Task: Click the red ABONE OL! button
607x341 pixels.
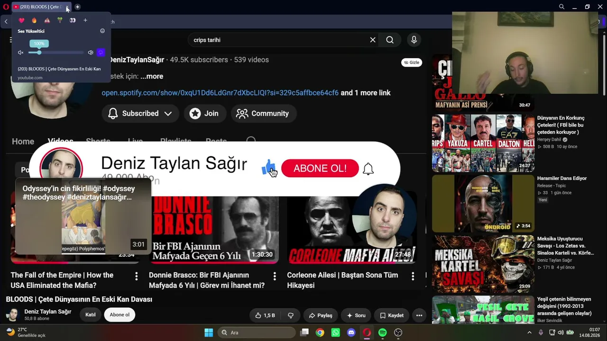Action: (x=320, y=169)
